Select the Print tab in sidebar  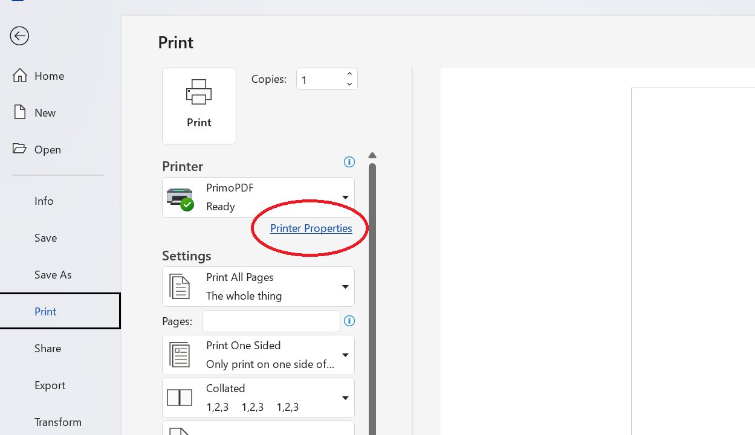point(60,311)
